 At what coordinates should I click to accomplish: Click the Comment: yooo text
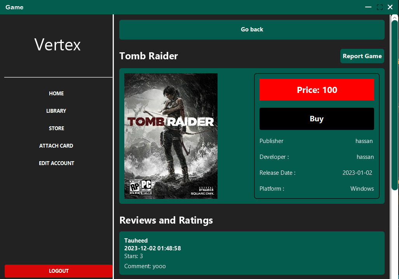pos(145,266)
